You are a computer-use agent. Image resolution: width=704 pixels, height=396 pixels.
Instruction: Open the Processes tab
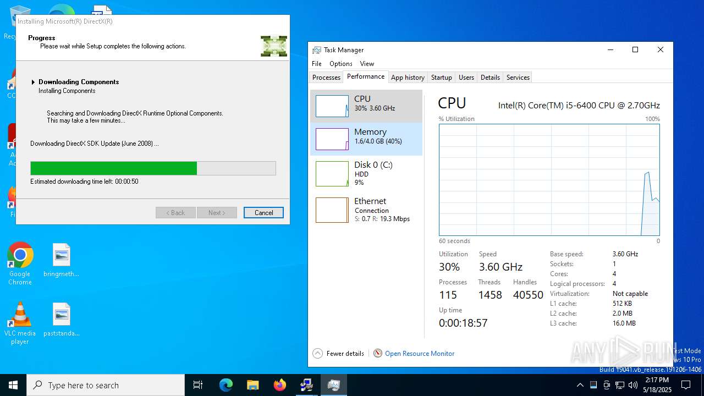326,78
